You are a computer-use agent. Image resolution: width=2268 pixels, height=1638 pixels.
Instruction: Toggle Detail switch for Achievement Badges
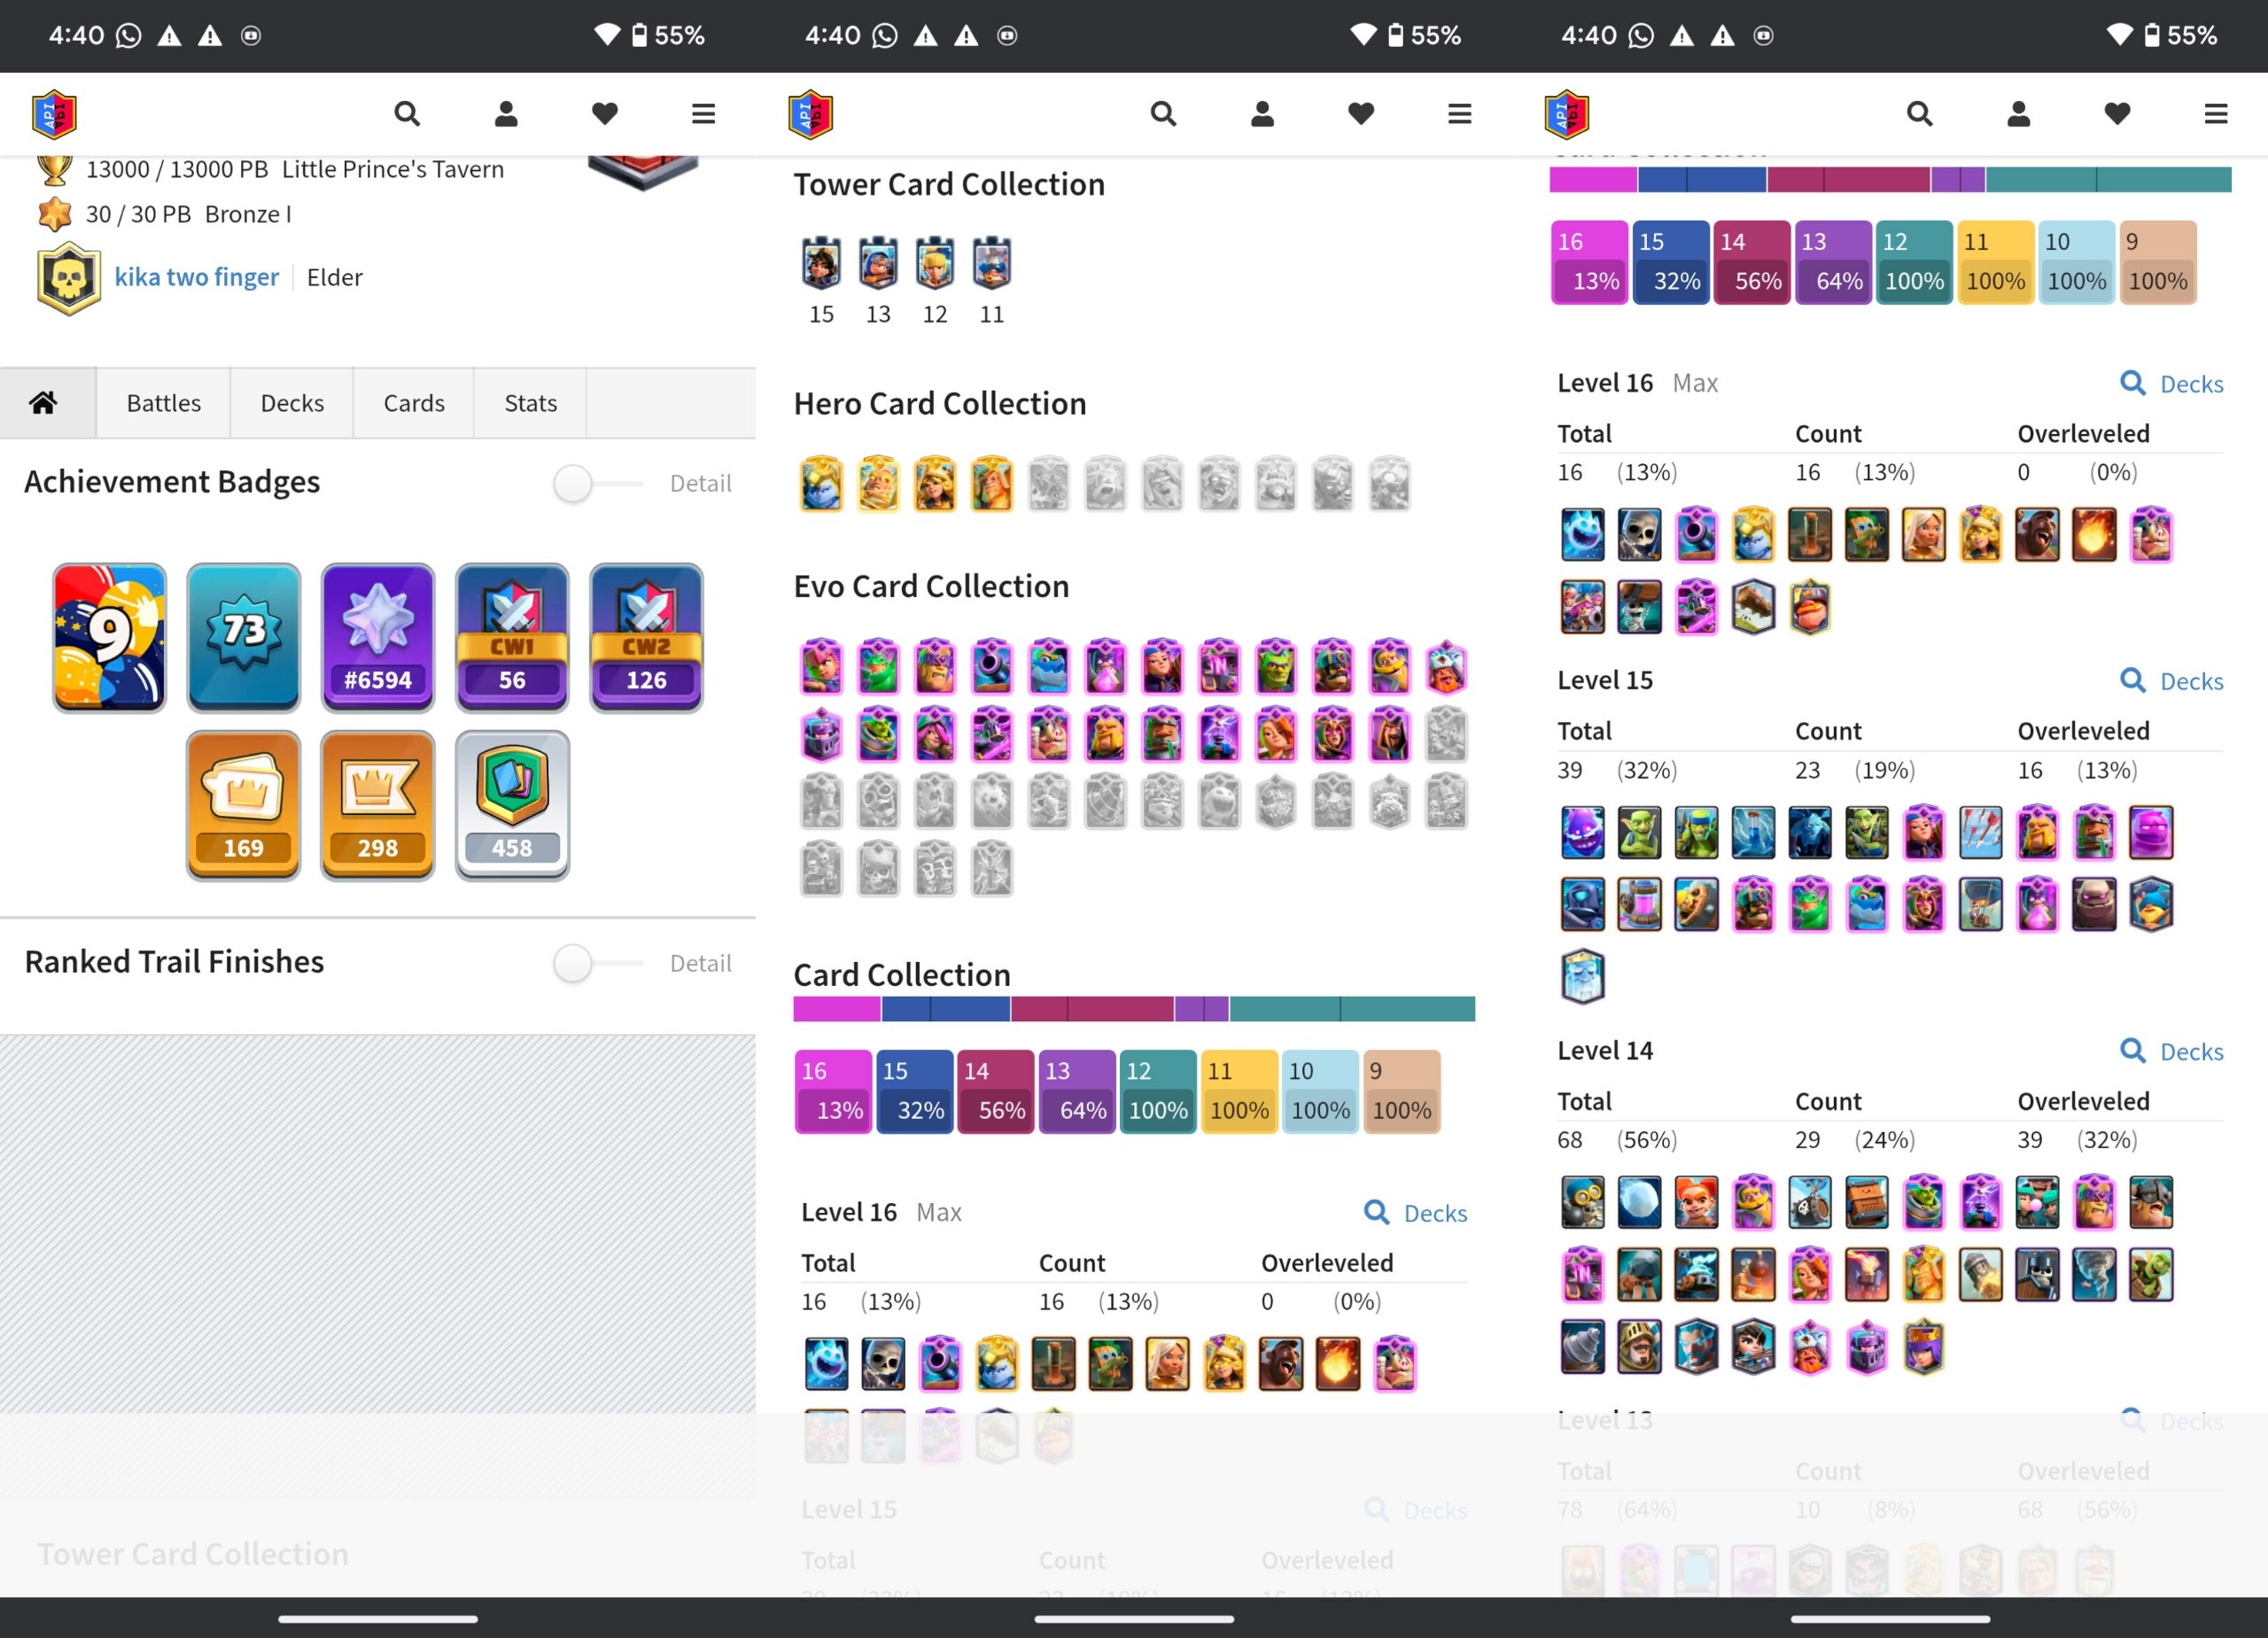click(597, 484)
